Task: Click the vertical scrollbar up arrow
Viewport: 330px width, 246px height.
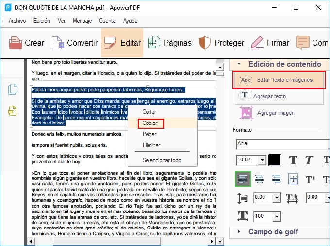Action: point(220,68)
